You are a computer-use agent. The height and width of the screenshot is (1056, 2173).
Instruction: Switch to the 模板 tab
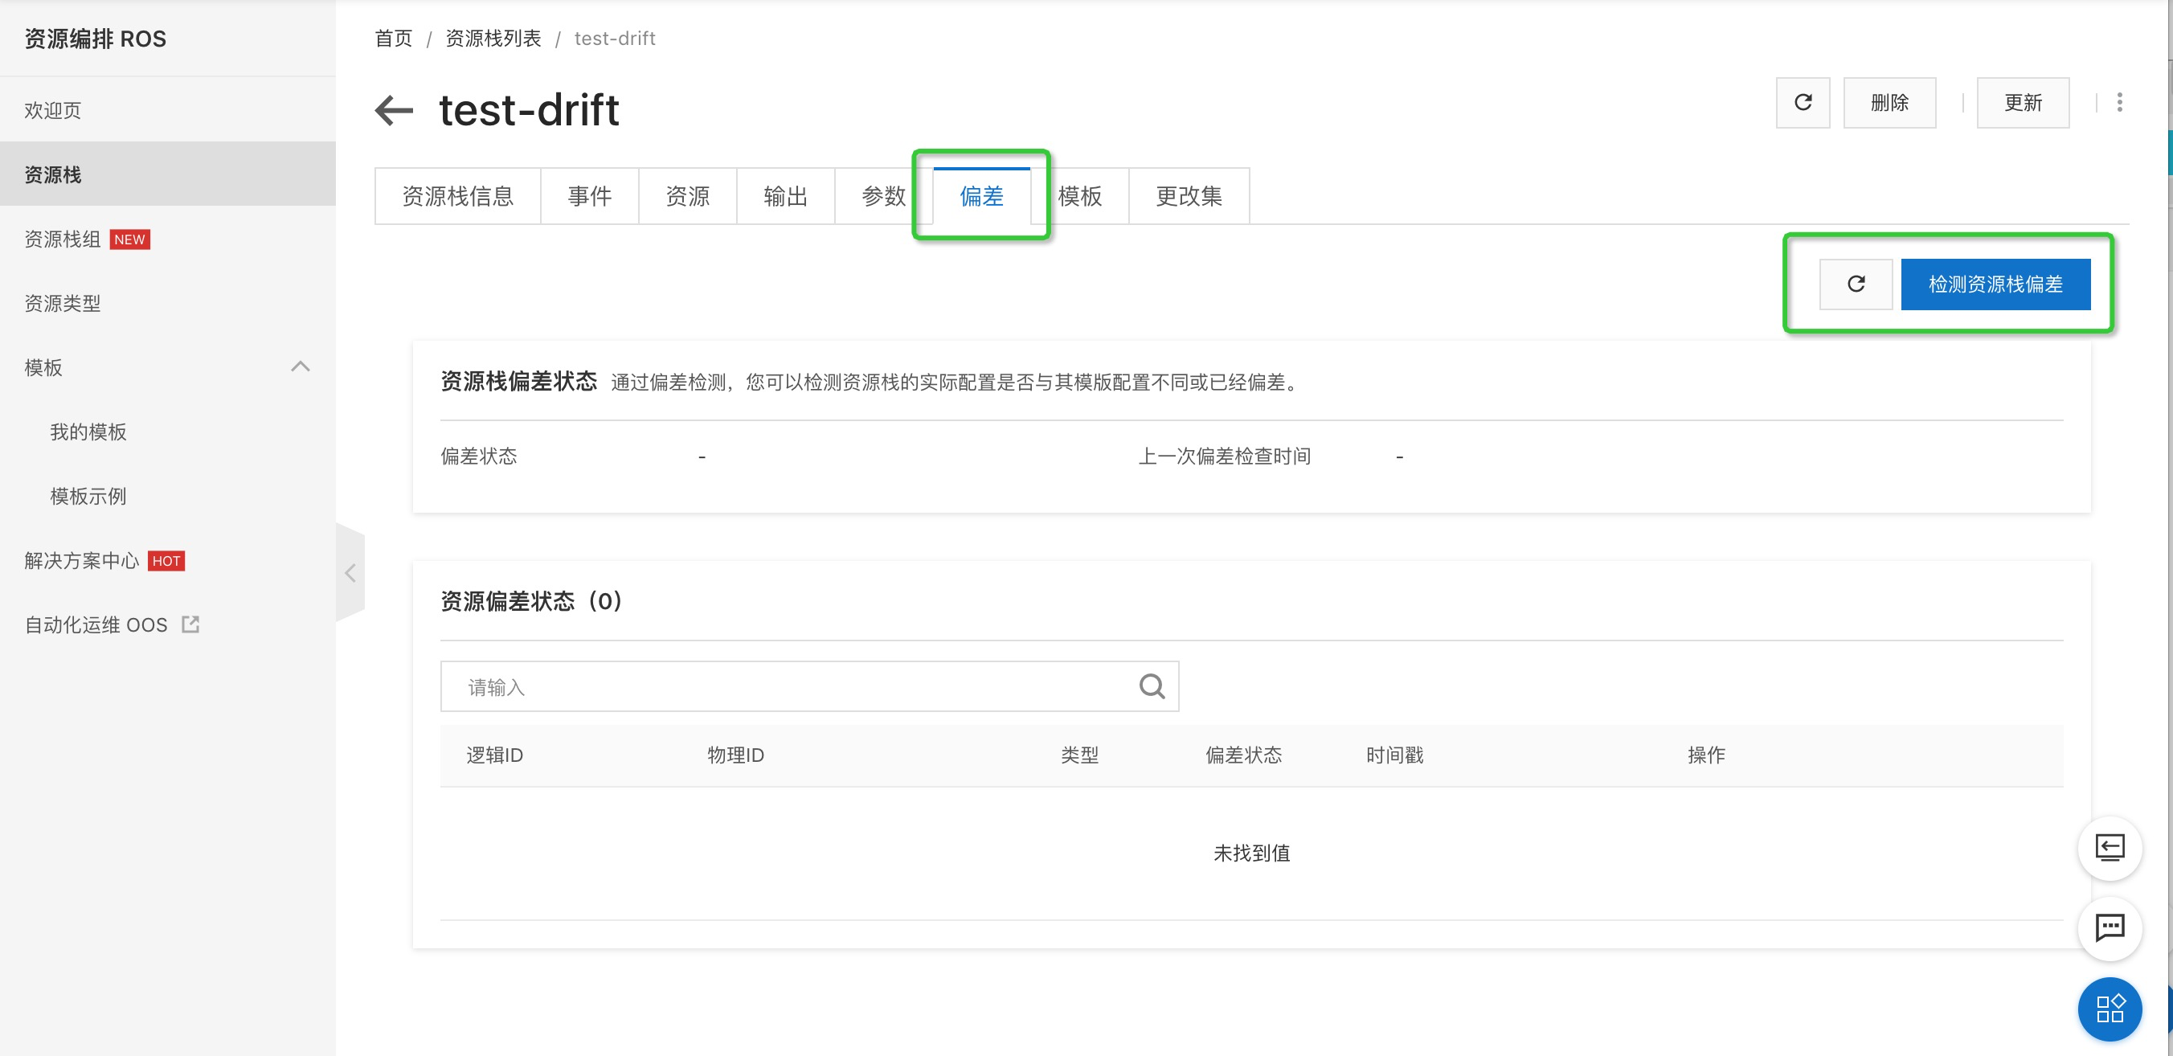coord(1080,197)
